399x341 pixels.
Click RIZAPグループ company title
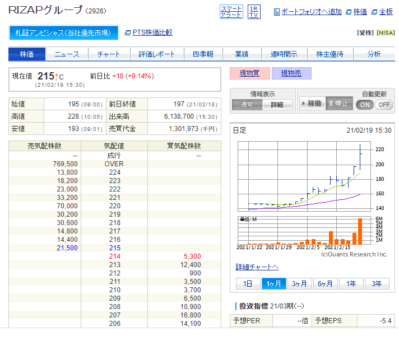(x=45, y=10)
